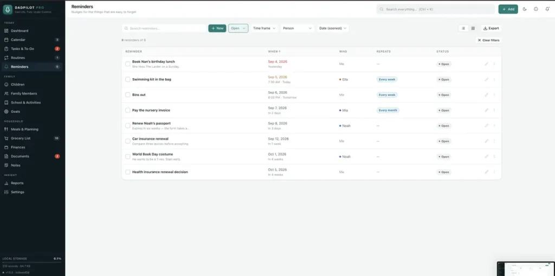Click the Settings sliders icon in sidebar
This screenshot has width=555, height=276.
pyautogui.click(x=7, y=192)
